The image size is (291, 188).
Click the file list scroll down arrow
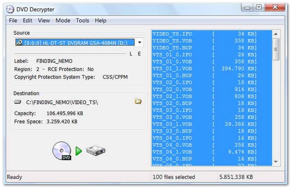tap(276, 162)
